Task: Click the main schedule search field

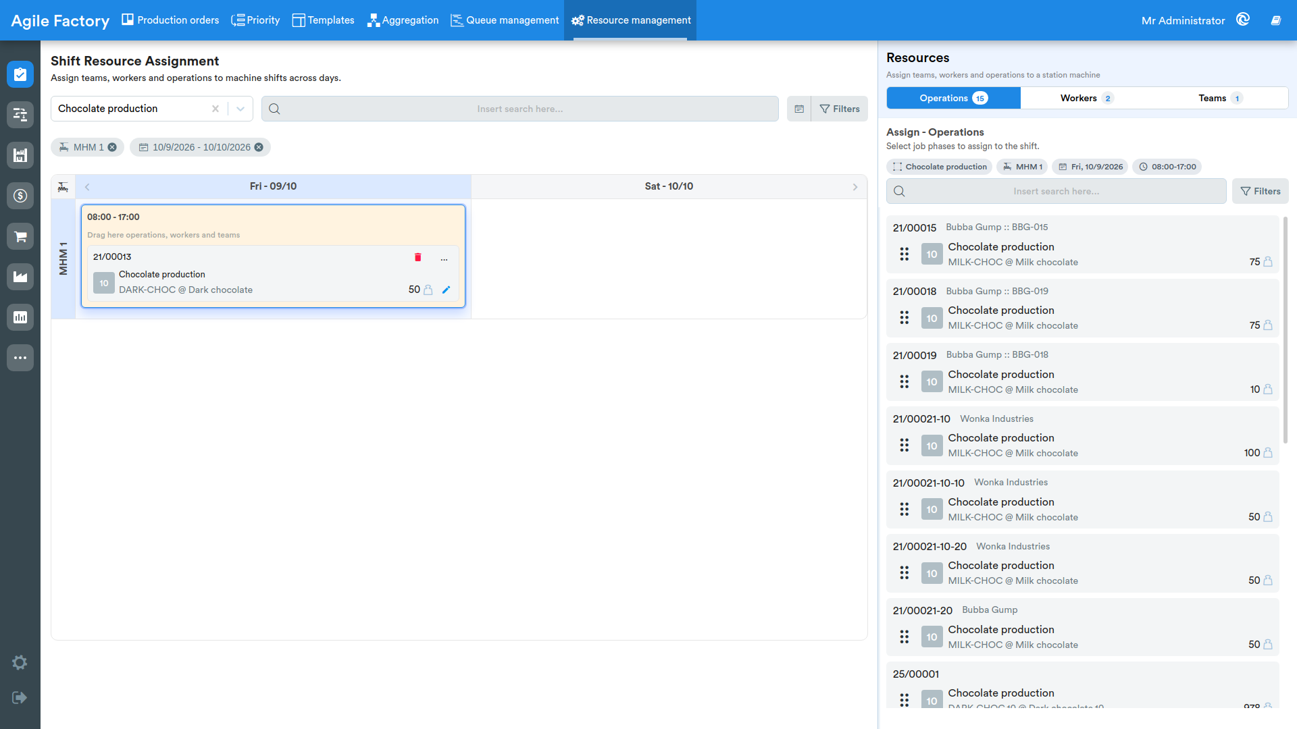Action: pos(520,109)
